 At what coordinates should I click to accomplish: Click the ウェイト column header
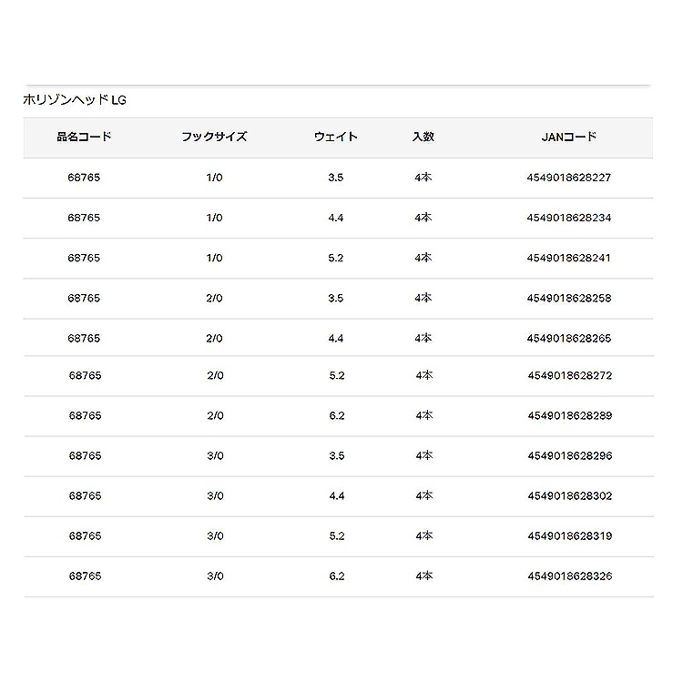(336, 138)
